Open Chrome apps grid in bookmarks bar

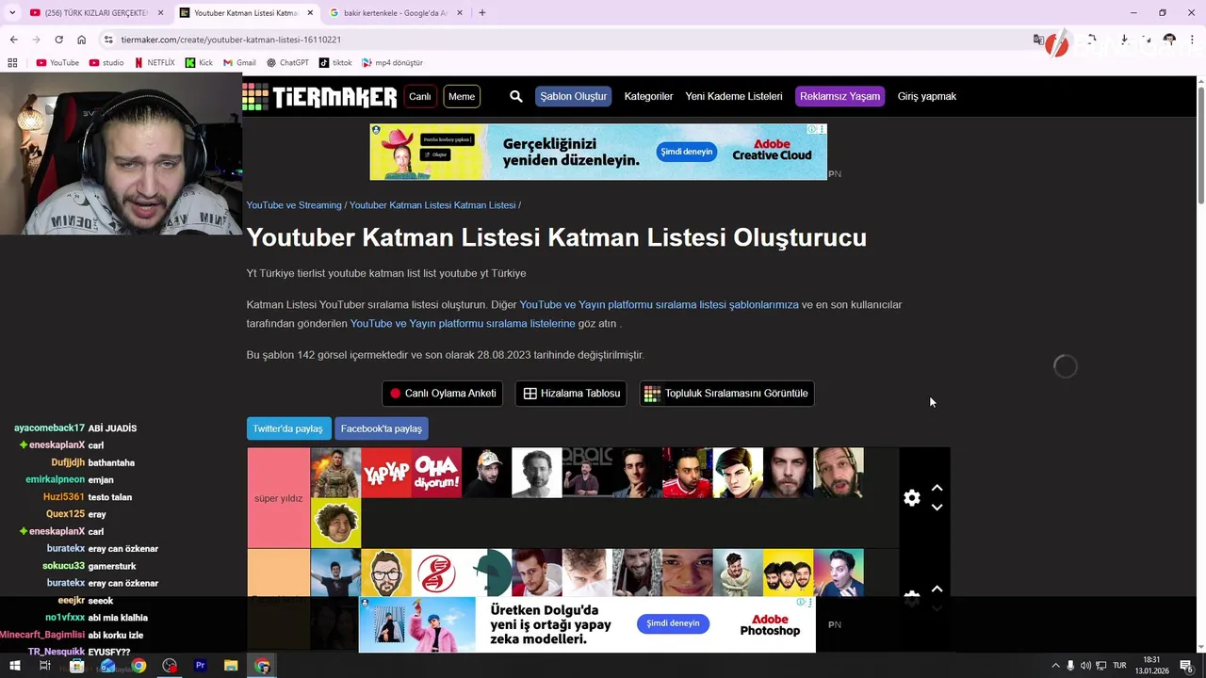click(12, 63)
